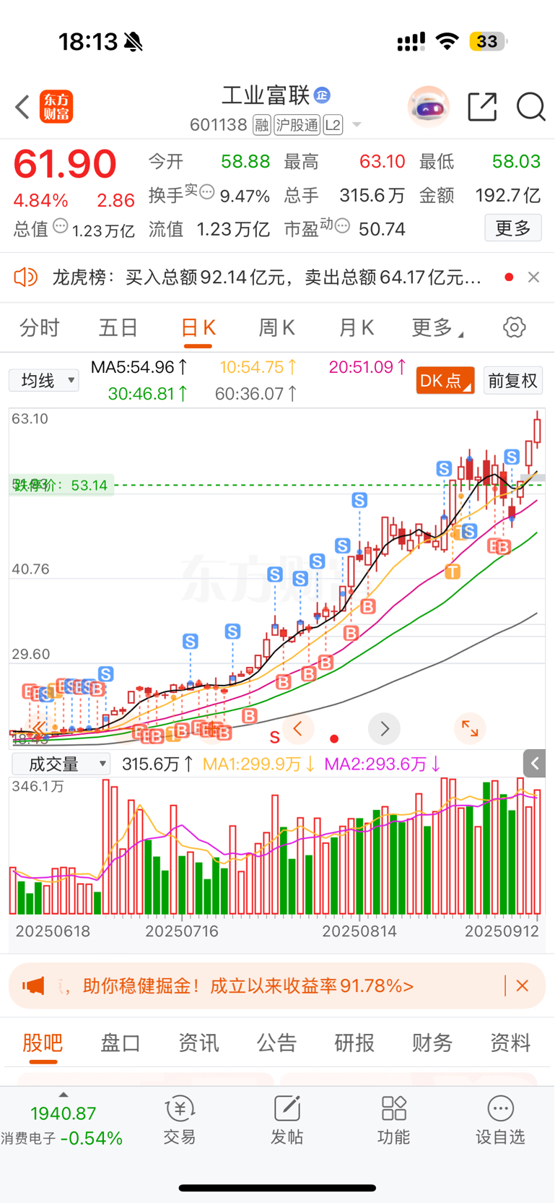Expand the side panel arrow tab
This screenshot has width=555, height=1203.
click(535, 763)
